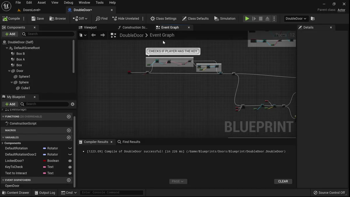
Task: Click KeyToCheck Text type color pill
Action: (x=45, y=167)
